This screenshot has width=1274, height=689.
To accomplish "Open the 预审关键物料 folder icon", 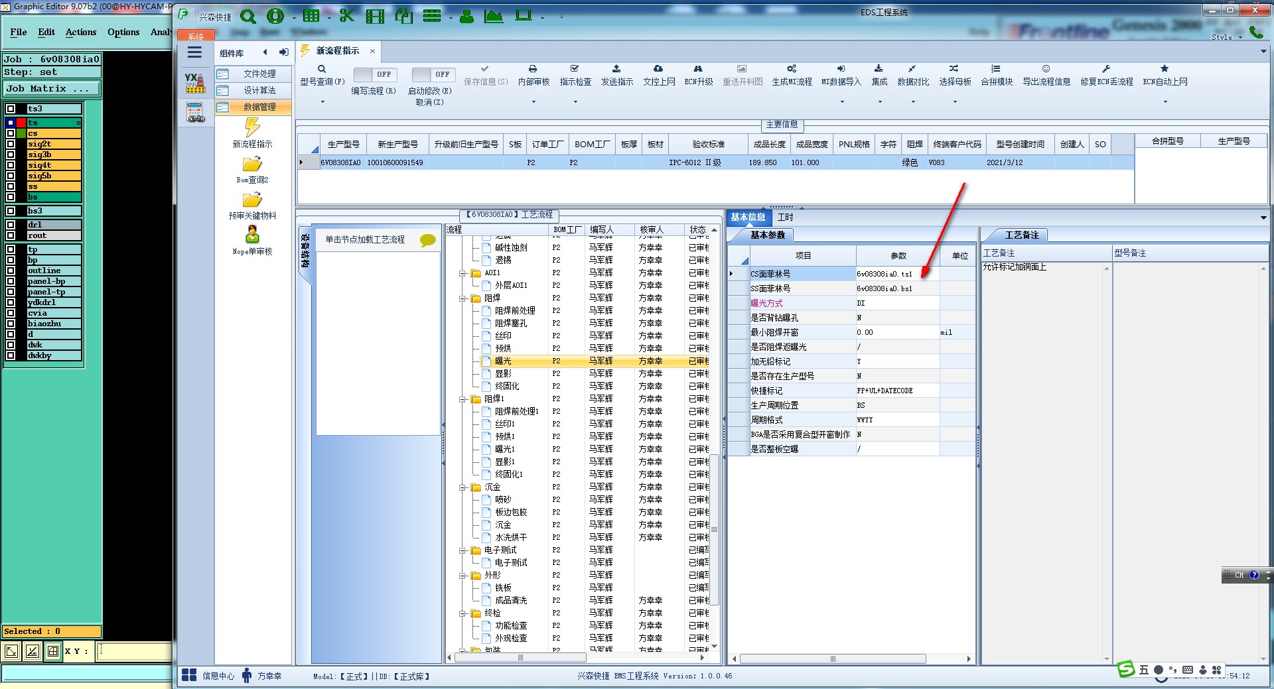I will pyautogui.click(x=252, y=200).
